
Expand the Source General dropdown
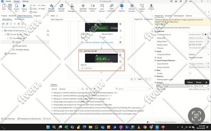[x=69, y=89]
